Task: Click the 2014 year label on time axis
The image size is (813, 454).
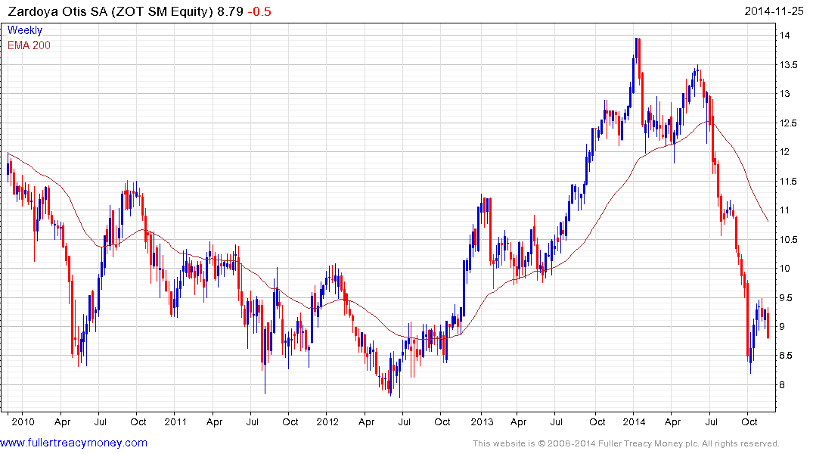Action: point(634,421)
